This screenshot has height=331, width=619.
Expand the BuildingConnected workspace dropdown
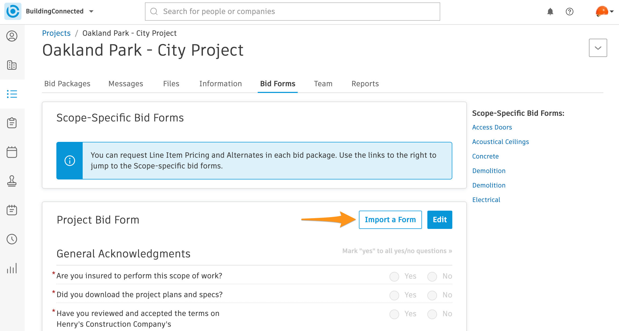tap(91, 12)
